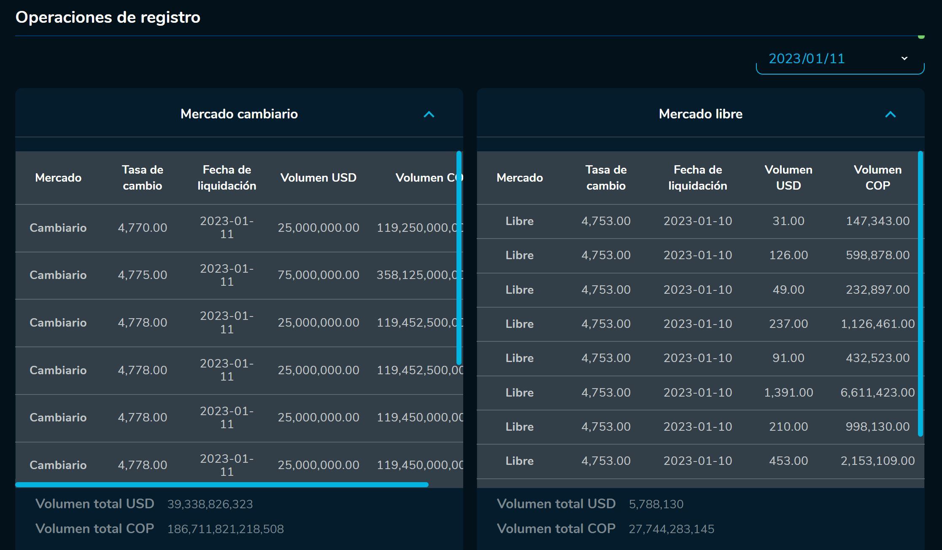Screen dimensions: 942x550
Task: Collapse the Mercado libre panel chevron
Action: (x=890, y=114)
